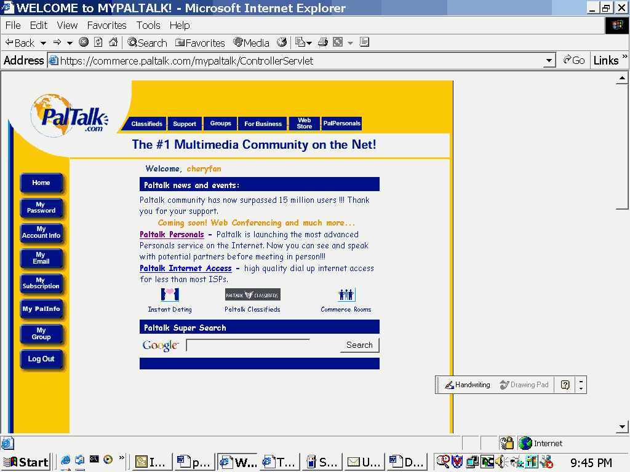Click the My Account Info button
The image size is (630, 472).
tap(41, 232)
